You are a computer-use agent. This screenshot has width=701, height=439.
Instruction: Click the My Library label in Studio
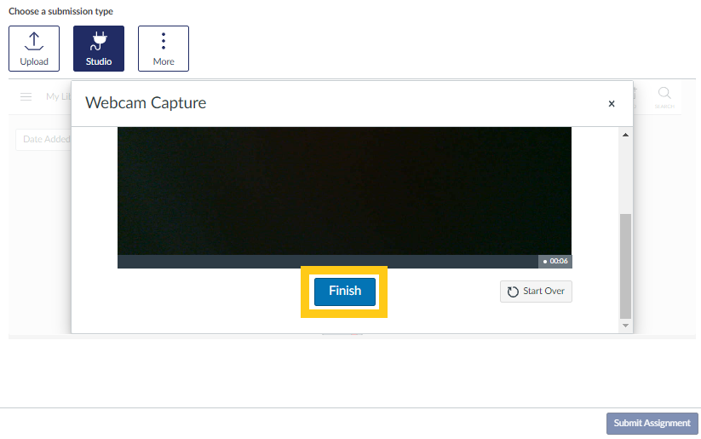(x=58, y=97)
